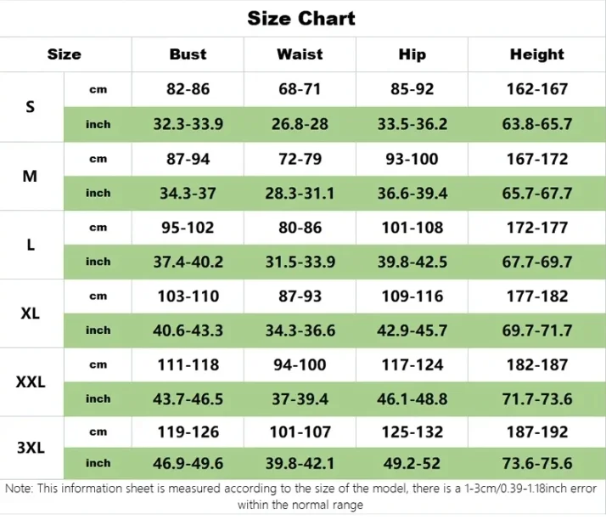Click the Height column header
Viewport: 606px width, 525px height.
pos(536,54)
